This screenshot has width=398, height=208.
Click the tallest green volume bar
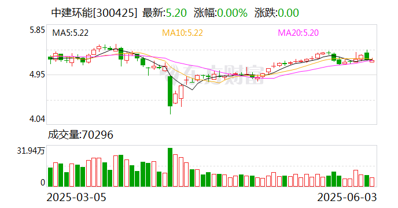coord(170,167)
